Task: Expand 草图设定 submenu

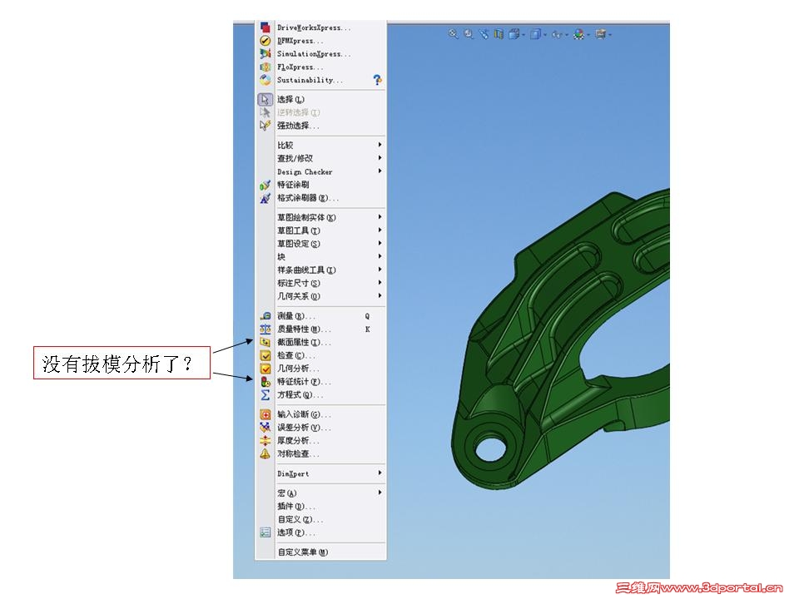Action: tap(320, 244)
